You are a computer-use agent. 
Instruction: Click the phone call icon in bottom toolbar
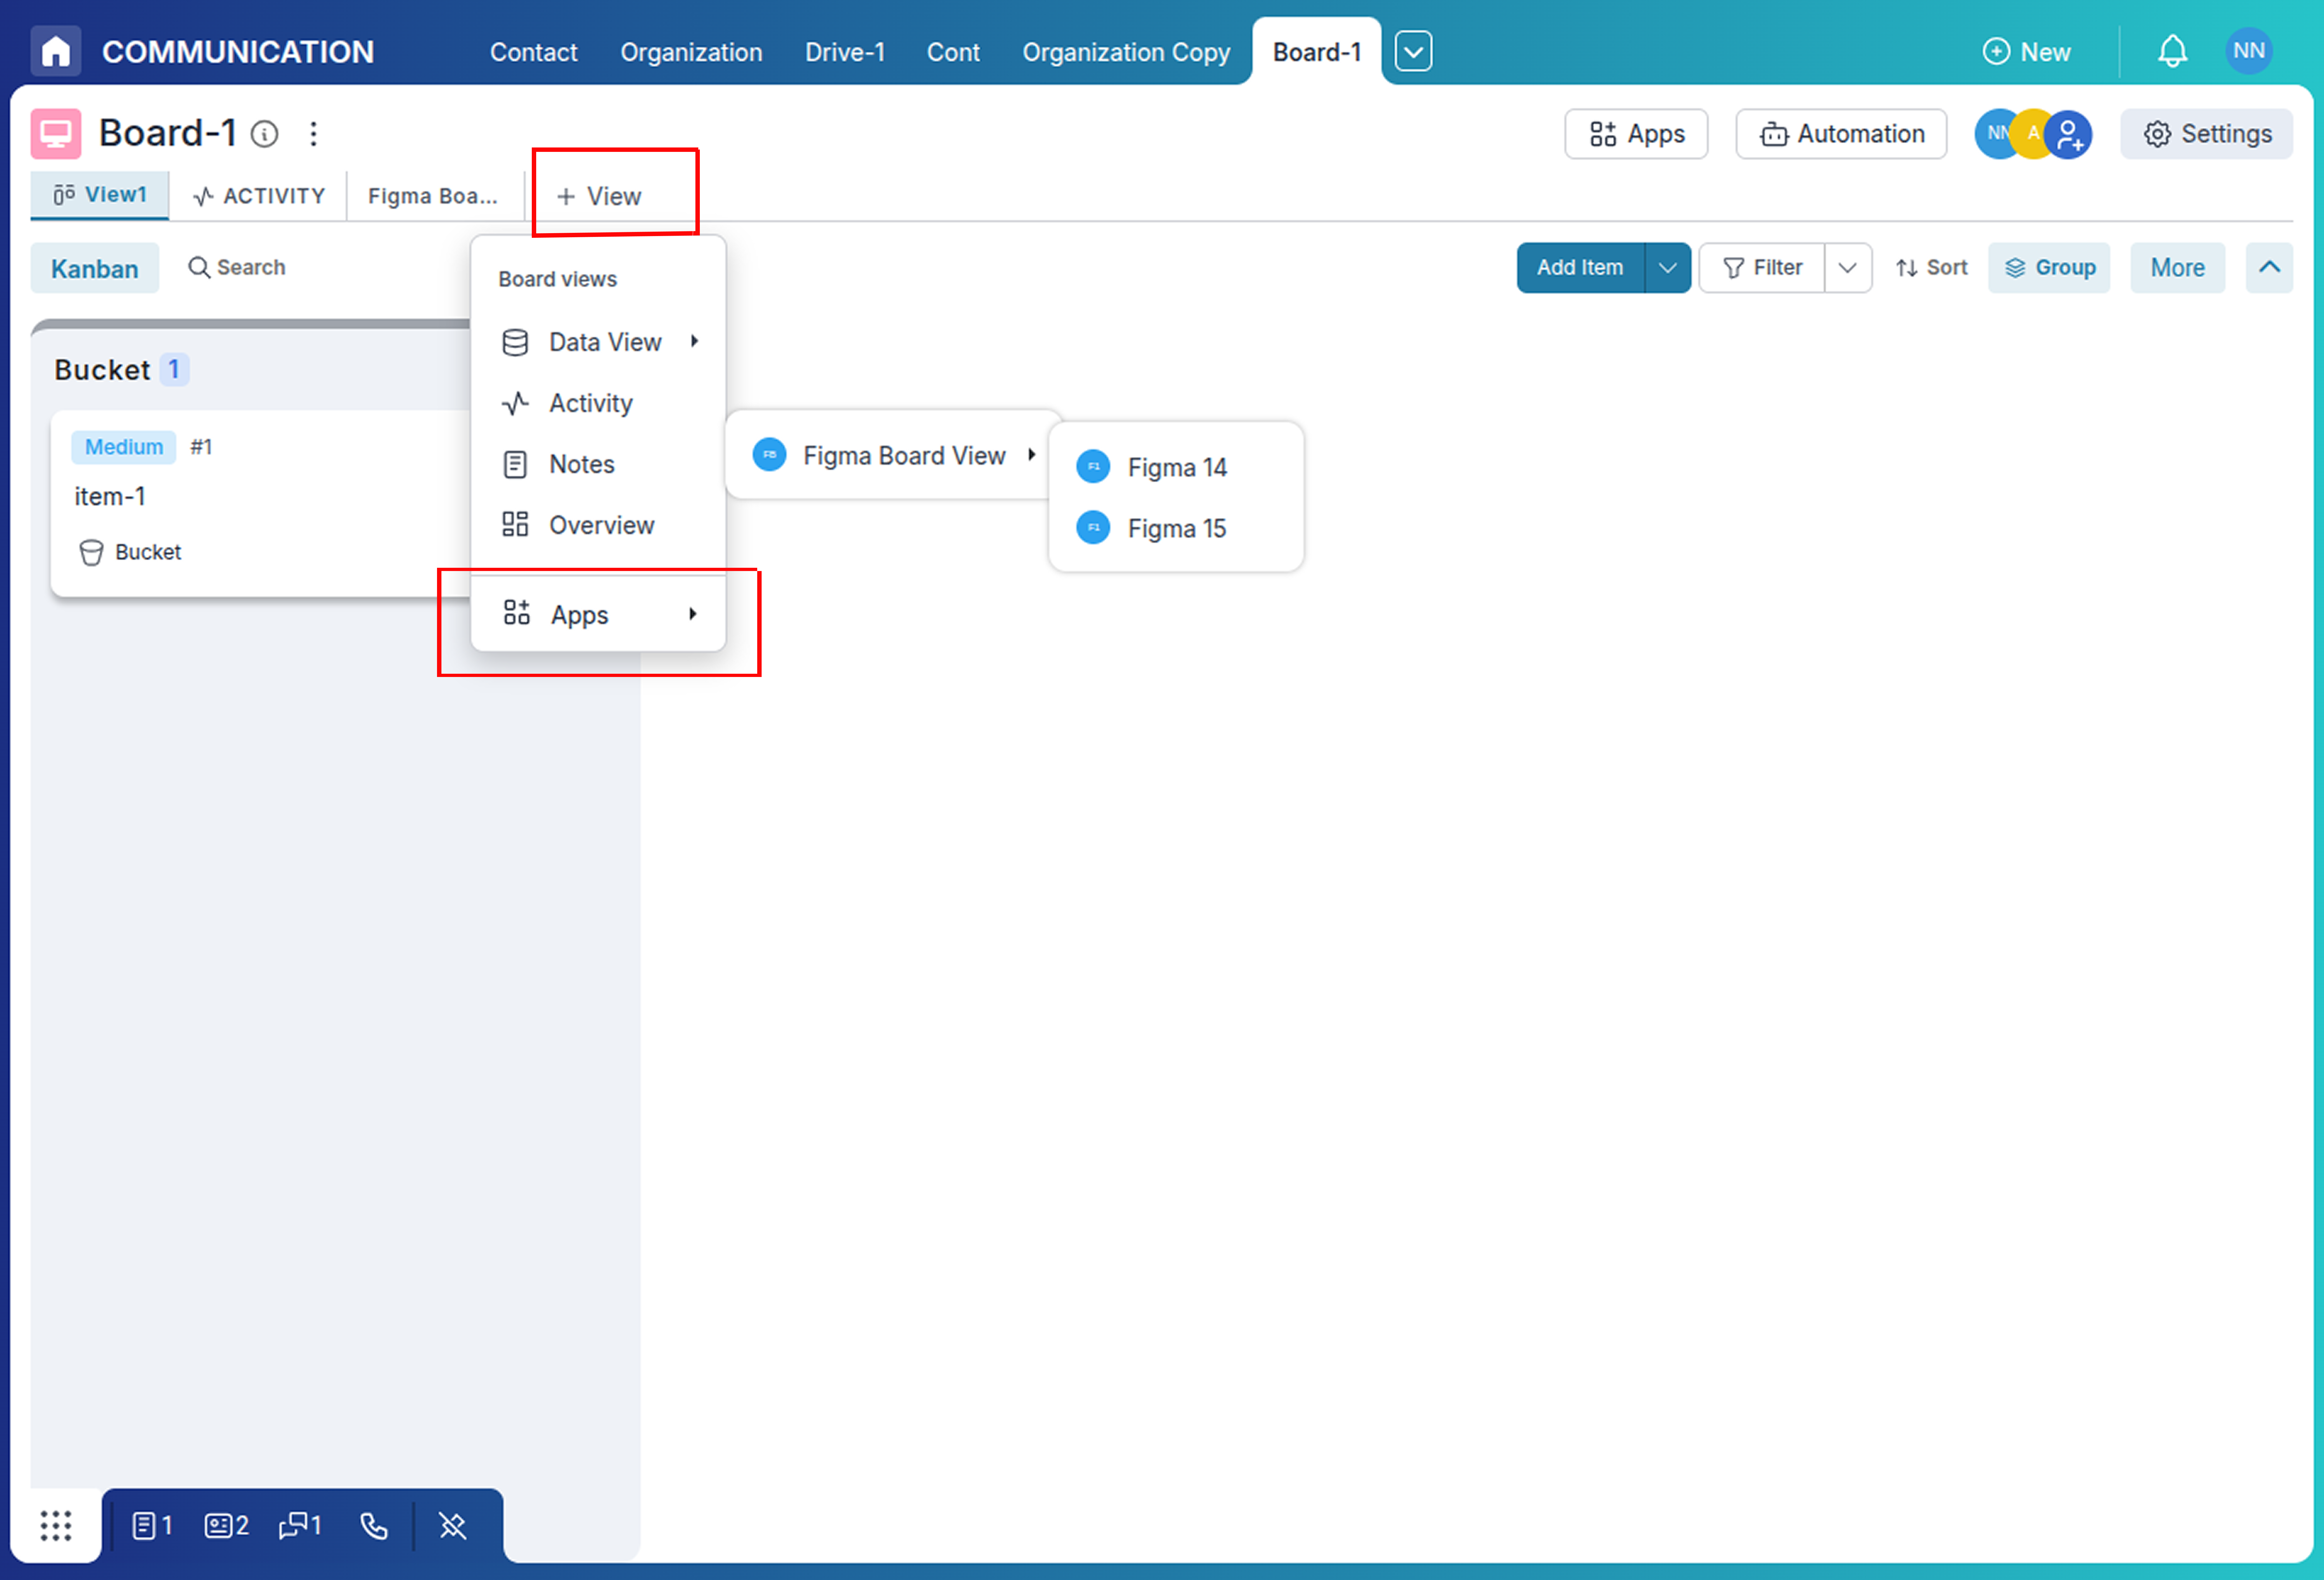tap(373, 1525)
